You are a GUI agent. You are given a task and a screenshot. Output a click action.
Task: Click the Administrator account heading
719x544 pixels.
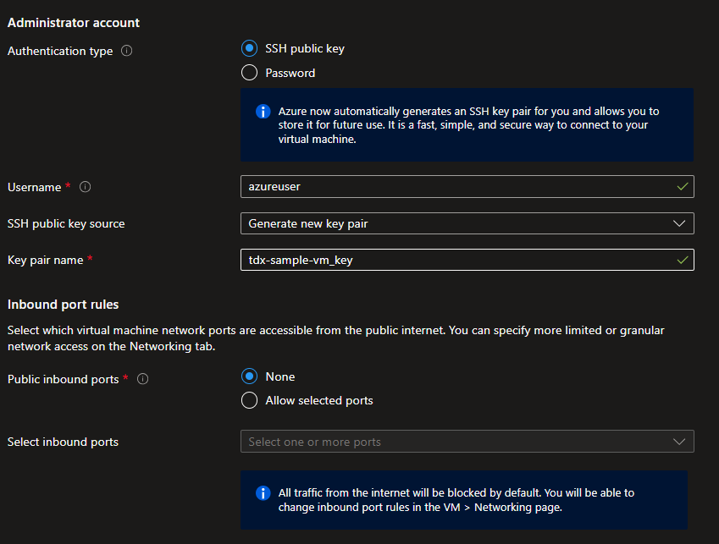[74, 23]
